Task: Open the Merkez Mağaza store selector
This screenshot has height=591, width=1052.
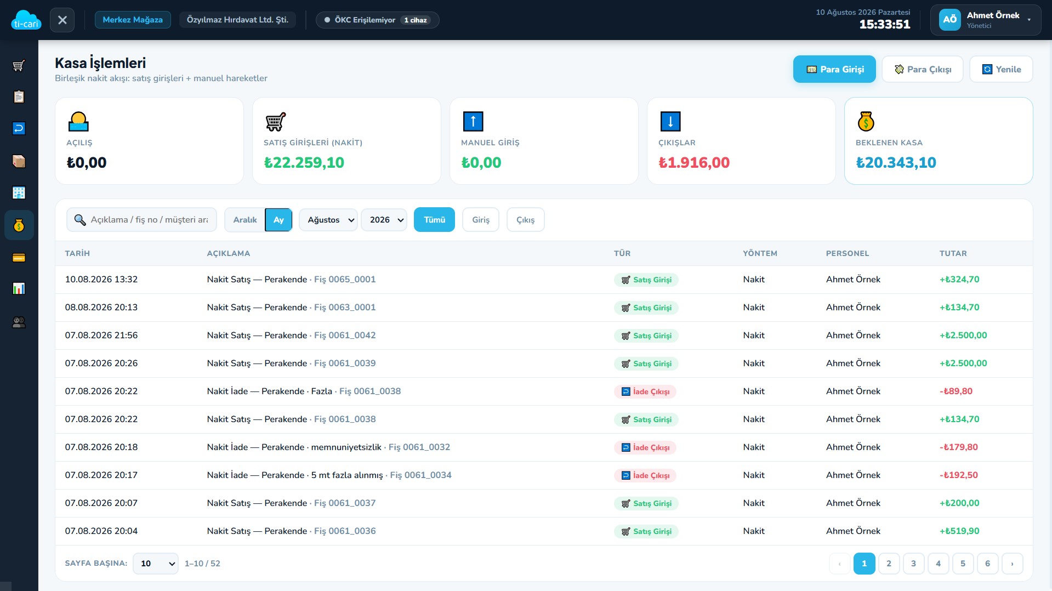Action: point(133,20)
